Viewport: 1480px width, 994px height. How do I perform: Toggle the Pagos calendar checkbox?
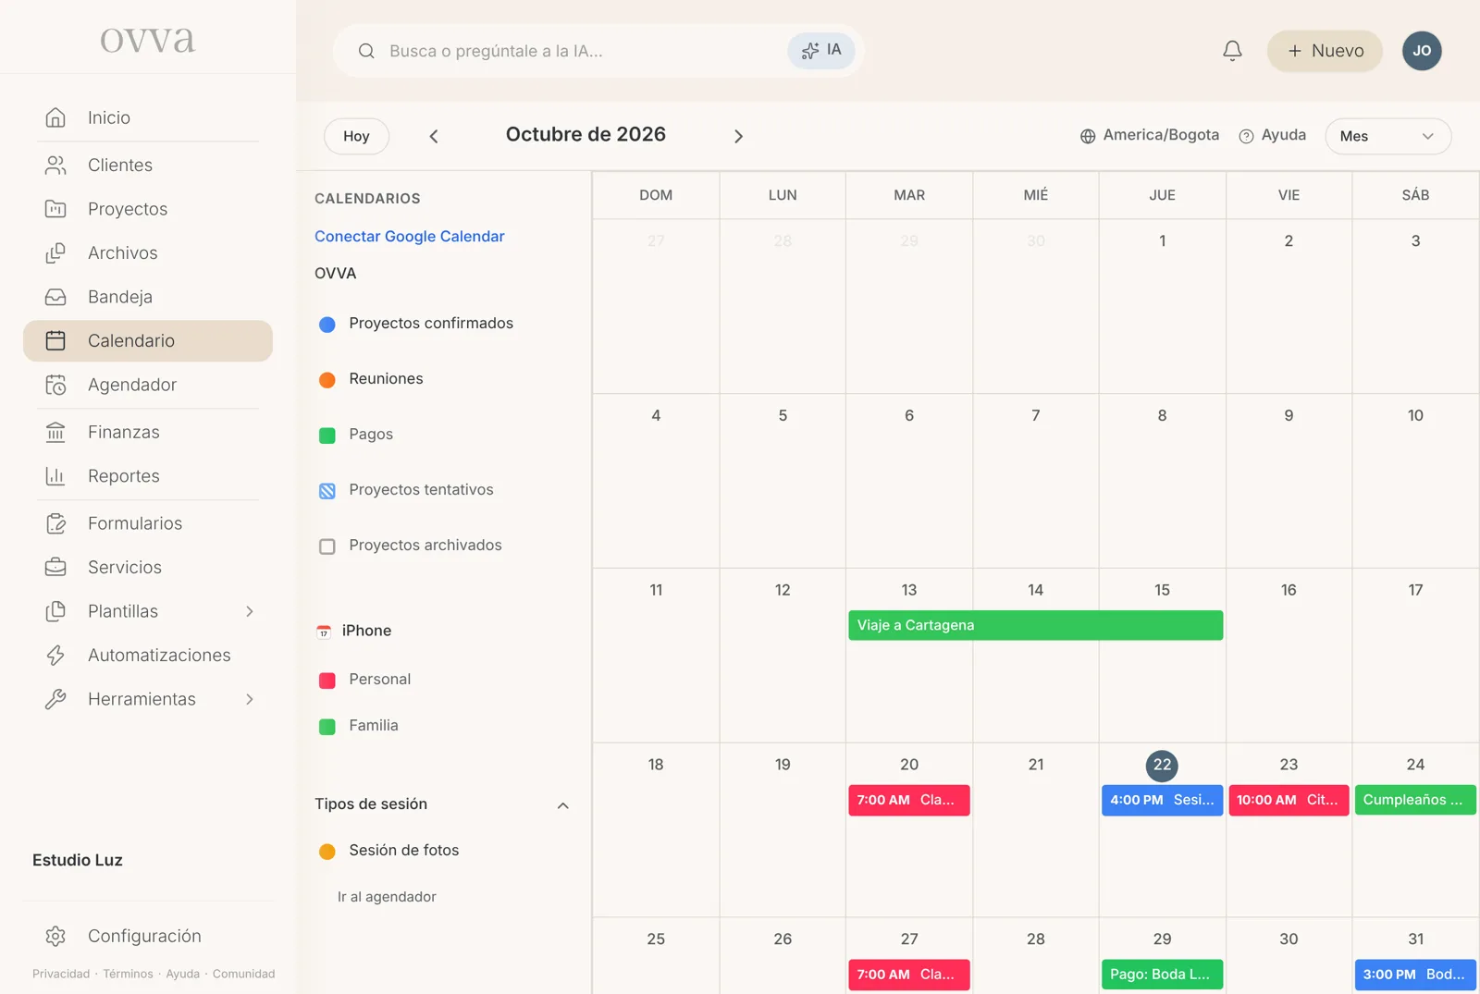327,436
